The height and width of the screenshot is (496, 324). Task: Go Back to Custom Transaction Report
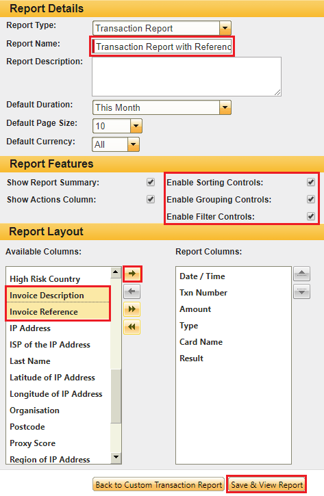(159, 484)
